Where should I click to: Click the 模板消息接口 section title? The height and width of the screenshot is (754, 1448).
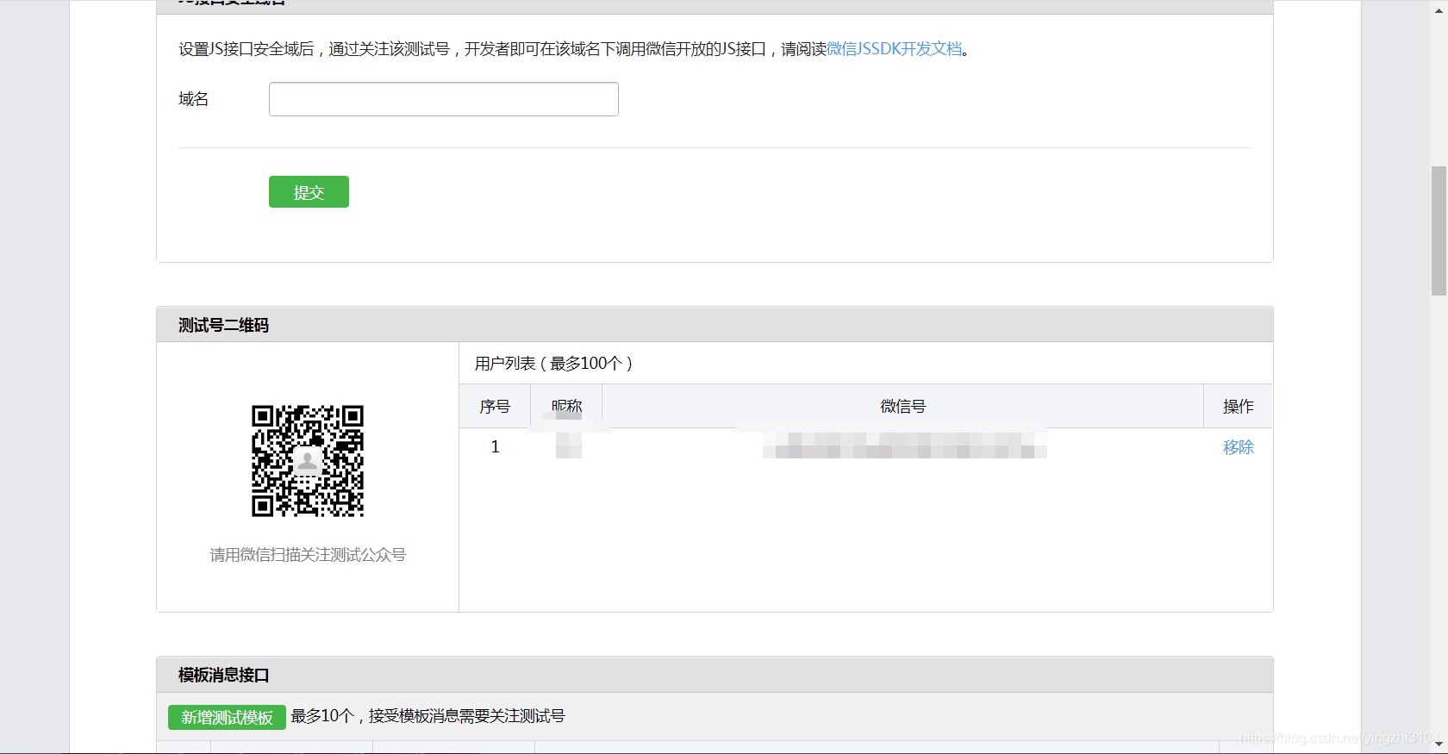point(223,675)
